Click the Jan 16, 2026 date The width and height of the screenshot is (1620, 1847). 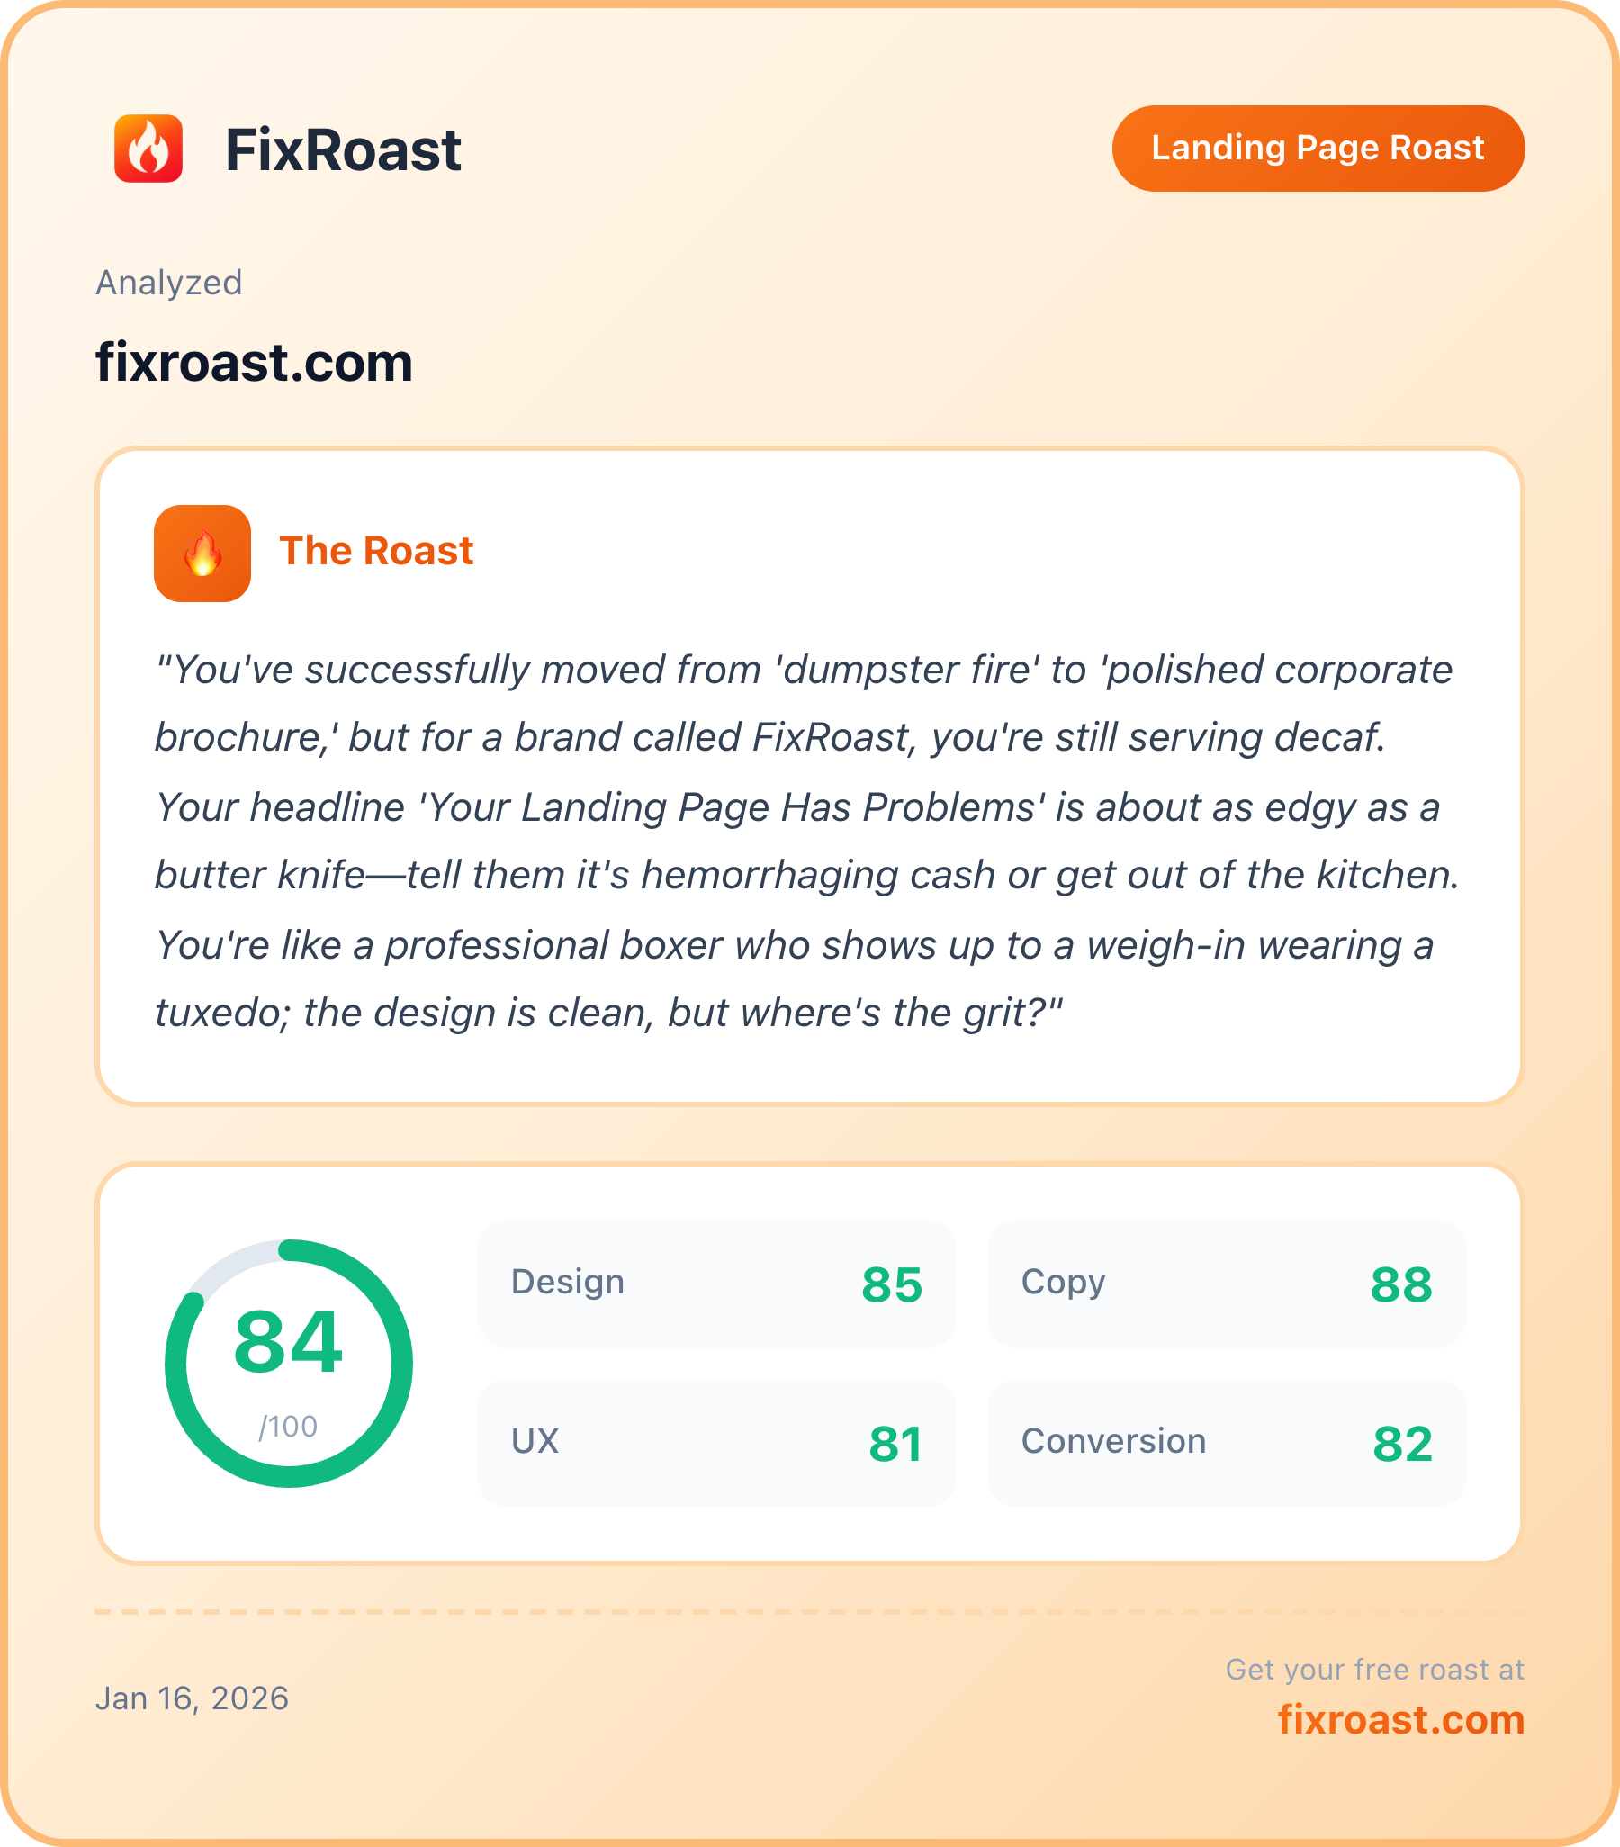(193, 1698)
